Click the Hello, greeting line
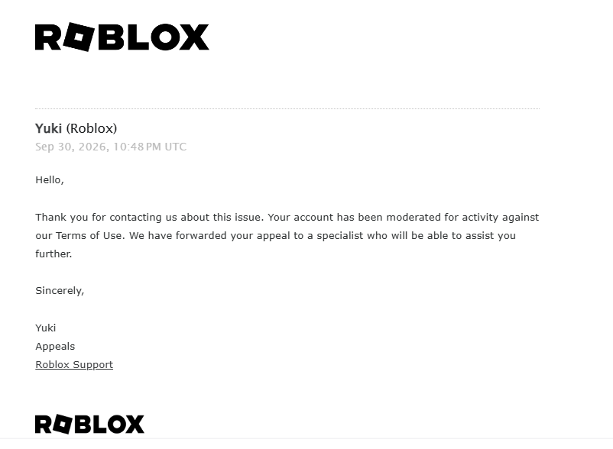The height and width of the screenshot is (449, 613). point(50,180)
